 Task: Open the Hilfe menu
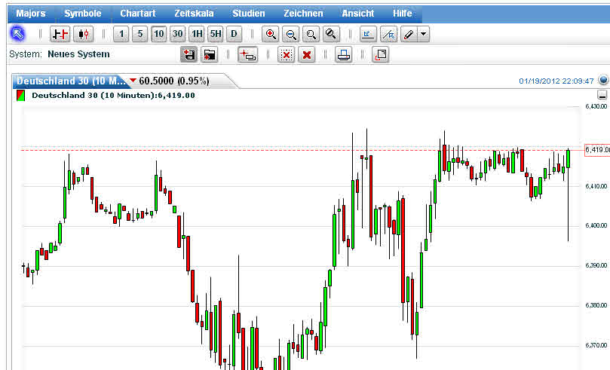[x=402, y=14]
